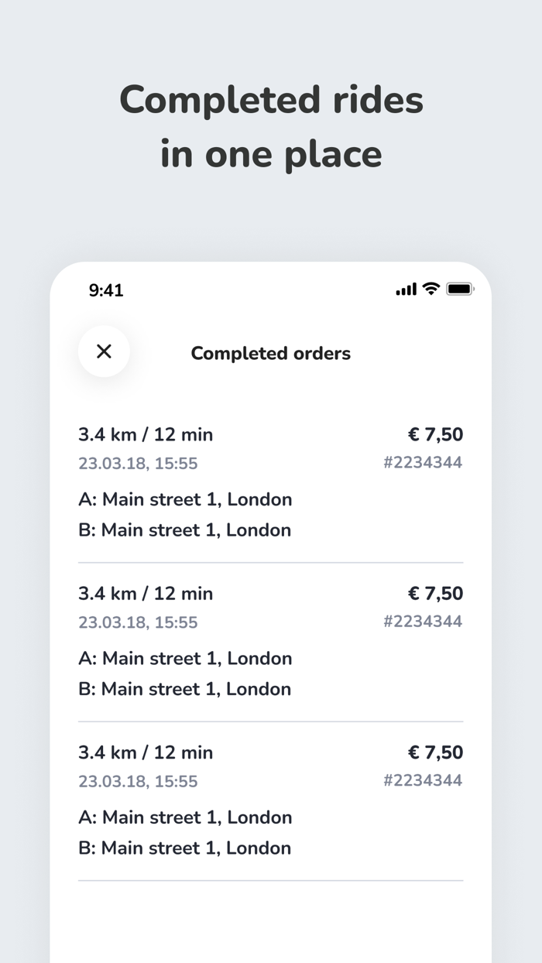The width and height of the screenshot is (542, 963).
Task: Select the second € 7,50 price
Action: 435,593
